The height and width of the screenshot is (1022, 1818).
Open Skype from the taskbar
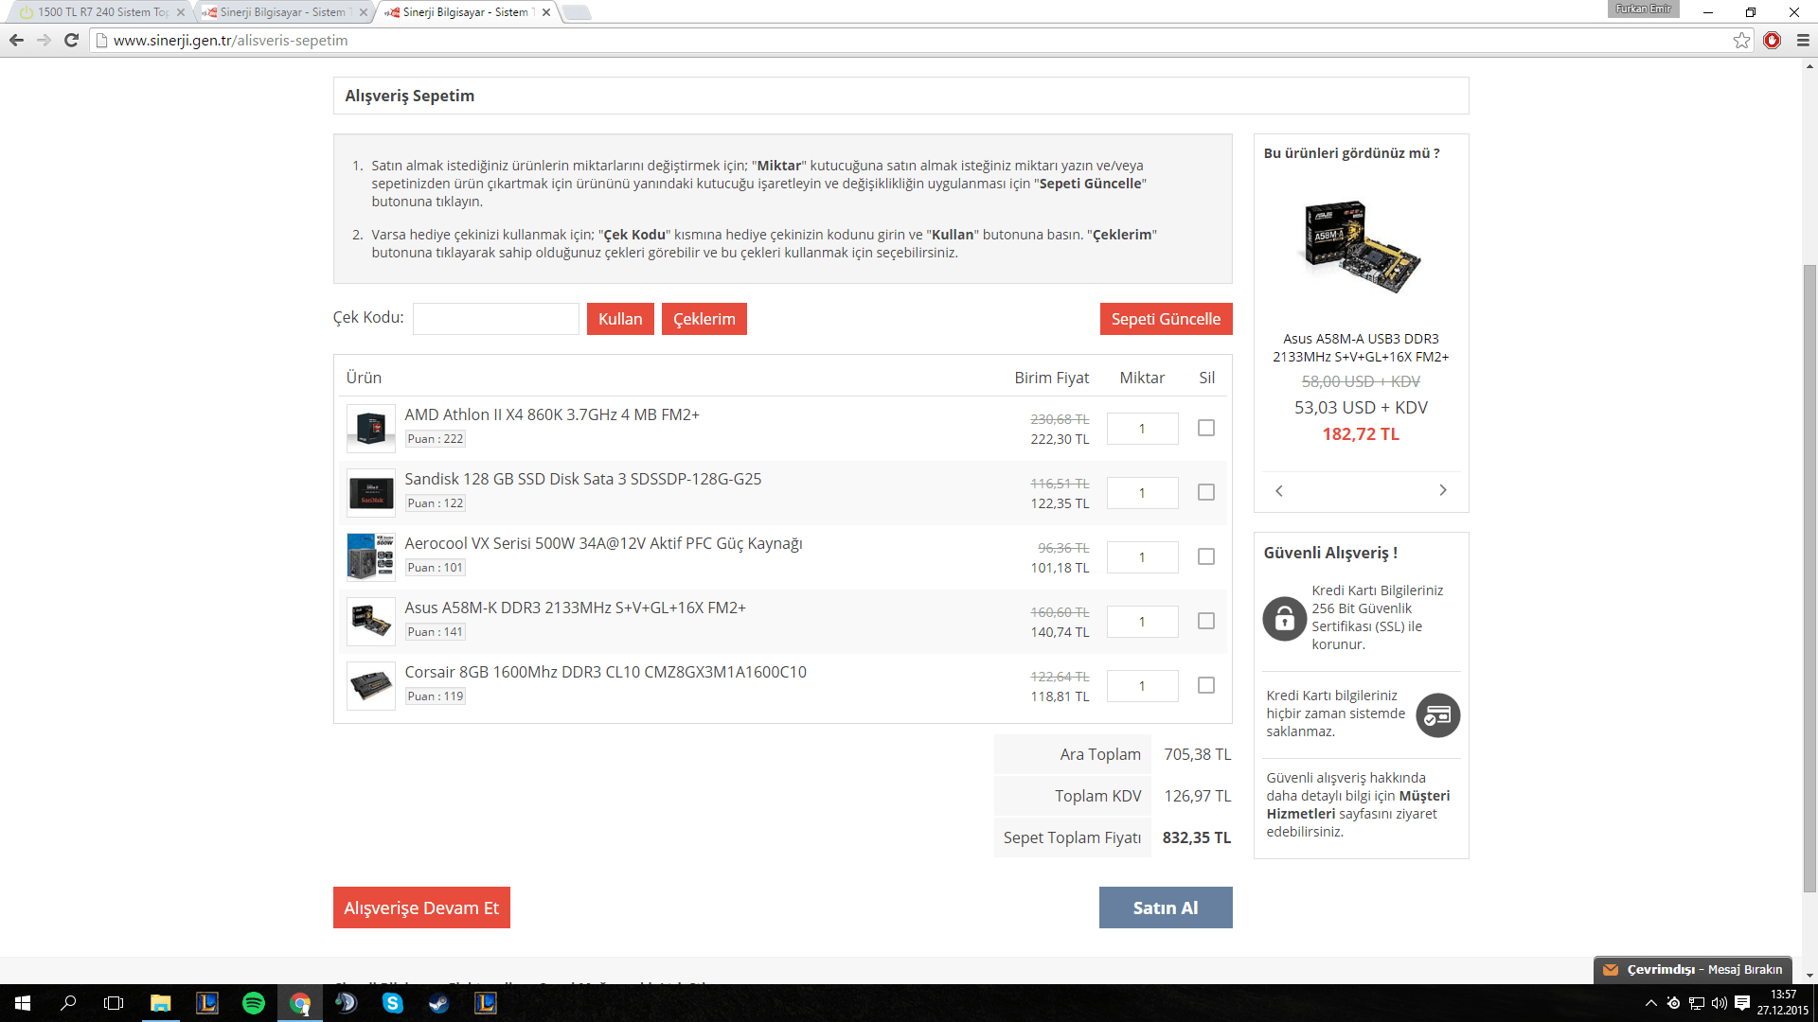[x=392, y=1003]
